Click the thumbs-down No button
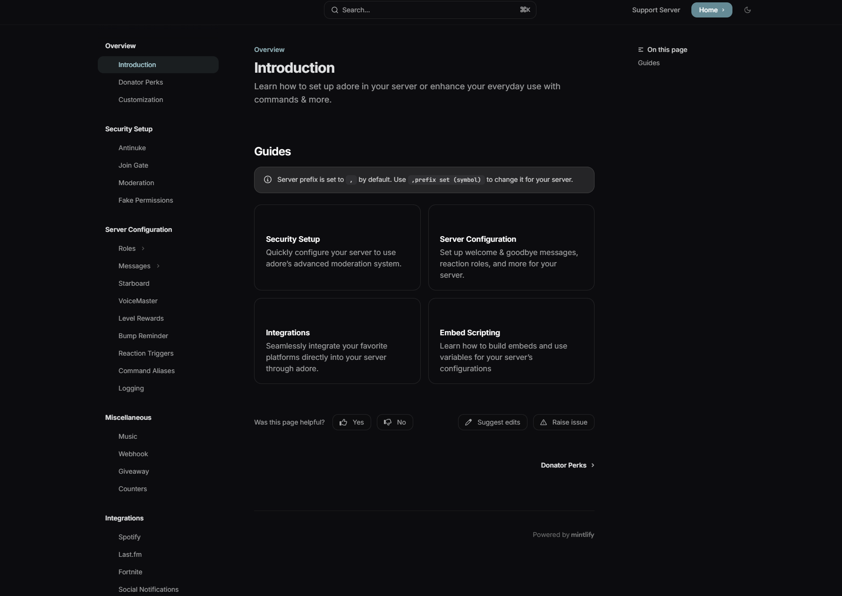This screenshot has height=596, width=842. pos(395,422)
